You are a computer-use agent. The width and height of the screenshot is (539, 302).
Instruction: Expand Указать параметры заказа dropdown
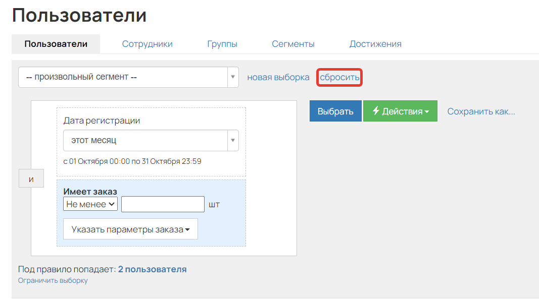pos(130,229)
